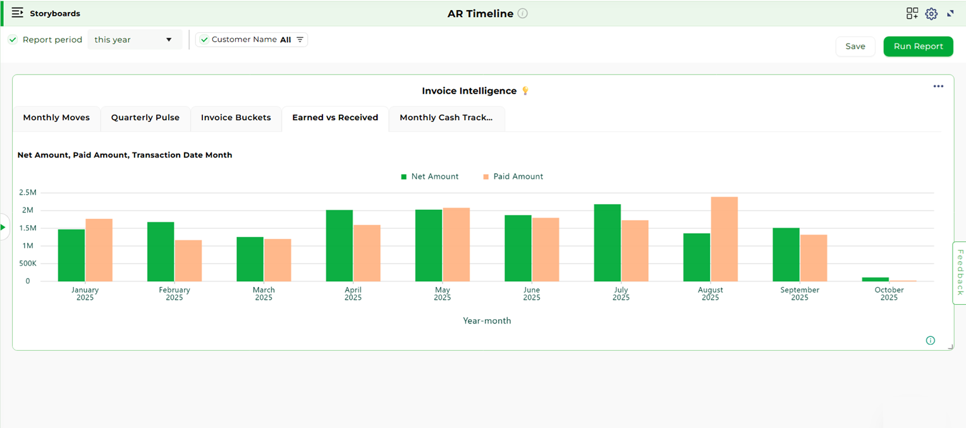Click the info icon at chart bottom right
The height and width of the screenshot is (428, 966).
click(x=930, y=340)
